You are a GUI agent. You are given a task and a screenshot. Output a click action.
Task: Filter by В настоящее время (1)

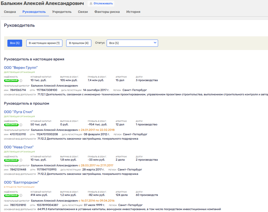[x=44, y=43]
